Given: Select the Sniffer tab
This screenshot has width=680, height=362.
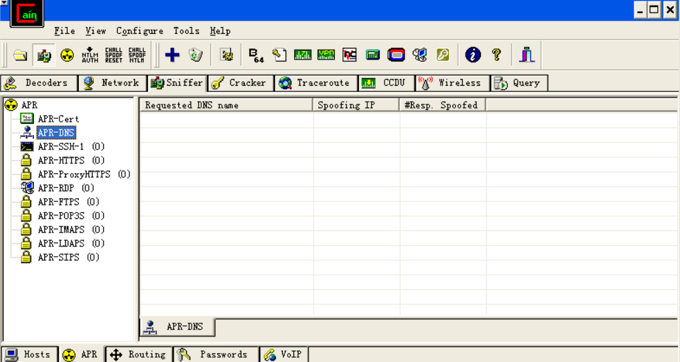Looking at the screenshot, I should pyautogui.click(x=177, y=82).
